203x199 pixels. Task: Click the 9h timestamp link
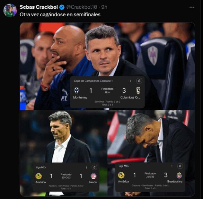(x=104, y=7)
